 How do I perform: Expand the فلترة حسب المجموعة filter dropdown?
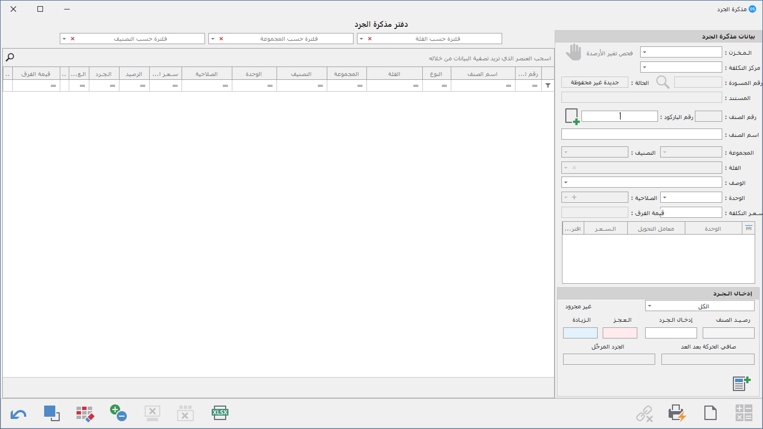[x=213, y=39]
